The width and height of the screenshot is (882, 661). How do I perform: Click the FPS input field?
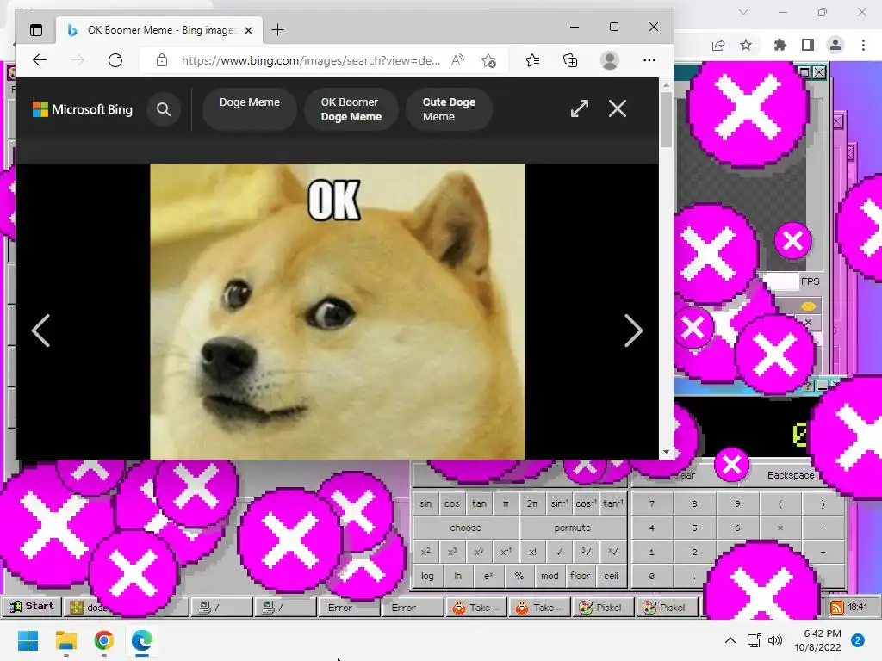780,281
